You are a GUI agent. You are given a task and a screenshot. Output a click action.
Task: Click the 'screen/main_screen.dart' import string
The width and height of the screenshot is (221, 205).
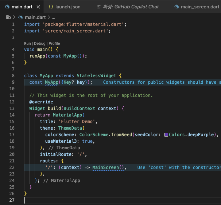click(75, 31)
